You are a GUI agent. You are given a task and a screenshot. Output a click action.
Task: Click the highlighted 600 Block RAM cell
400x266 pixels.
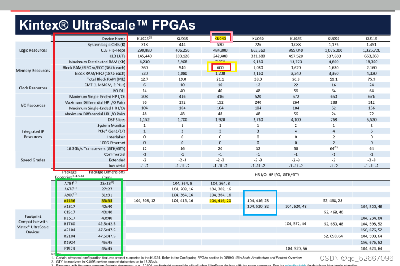coord(221,68)
